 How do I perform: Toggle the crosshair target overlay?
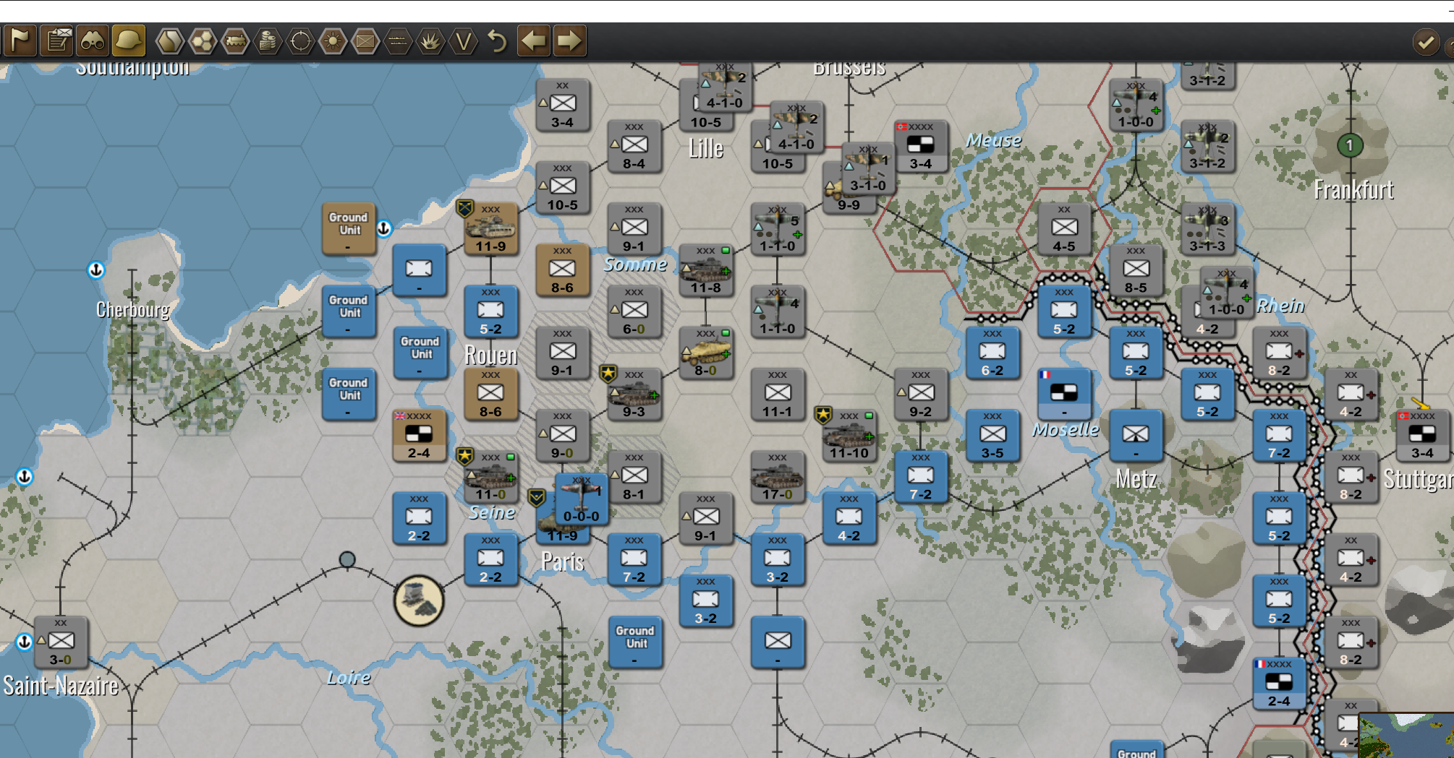(300, 41)
